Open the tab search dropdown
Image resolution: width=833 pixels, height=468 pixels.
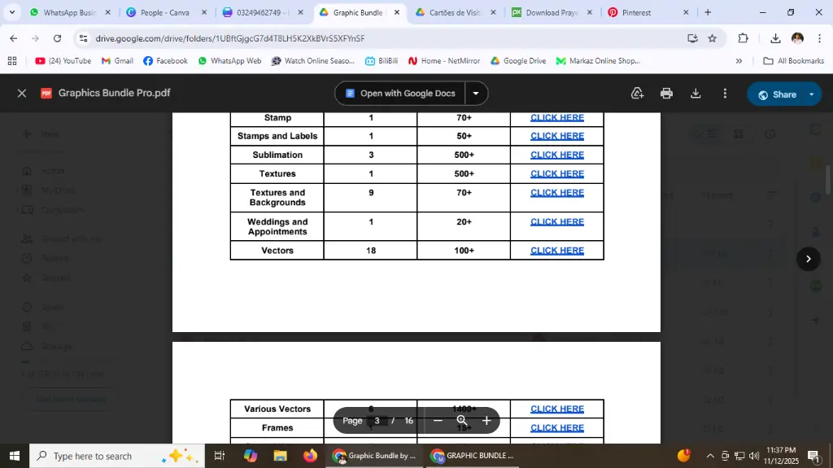point(11,12)
